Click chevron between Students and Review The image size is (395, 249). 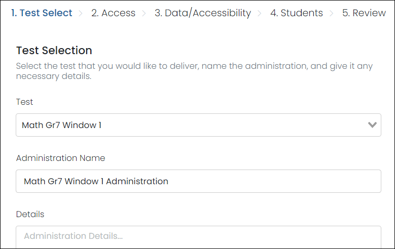coord(332,13)
